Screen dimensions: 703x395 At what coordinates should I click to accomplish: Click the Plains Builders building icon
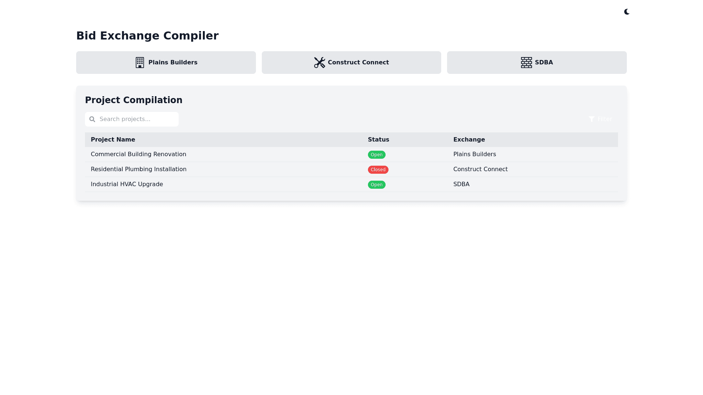click(x=140, y=63)
